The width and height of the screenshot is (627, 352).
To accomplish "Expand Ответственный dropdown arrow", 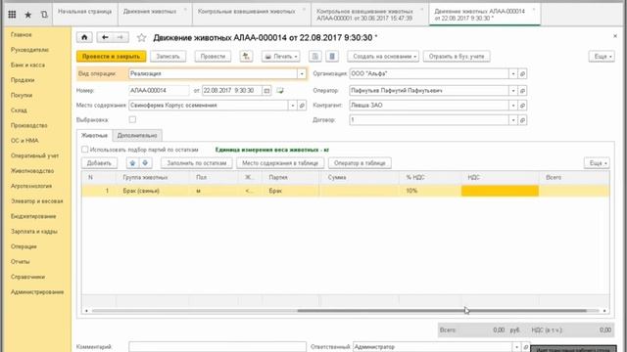I will point(516,347).
